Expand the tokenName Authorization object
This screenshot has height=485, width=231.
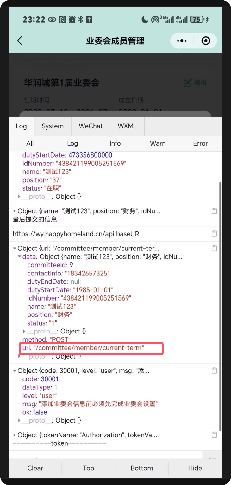[x=15, y=435]
